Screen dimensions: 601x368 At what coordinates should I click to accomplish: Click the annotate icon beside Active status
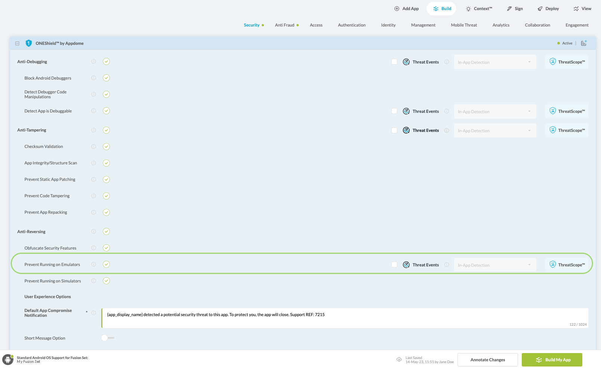tap(584, 43)
